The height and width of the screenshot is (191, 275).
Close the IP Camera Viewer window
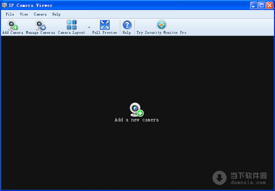point(269,5)
